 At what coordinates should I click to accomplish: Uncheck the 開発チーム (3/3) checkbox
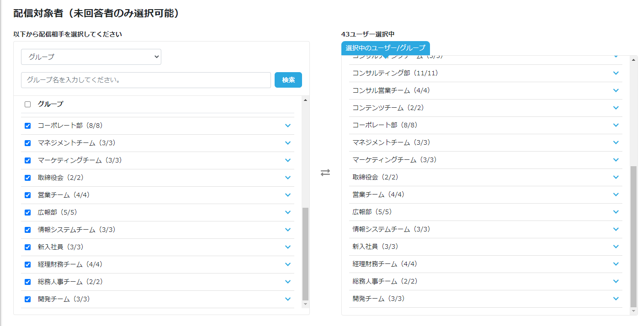27,299
